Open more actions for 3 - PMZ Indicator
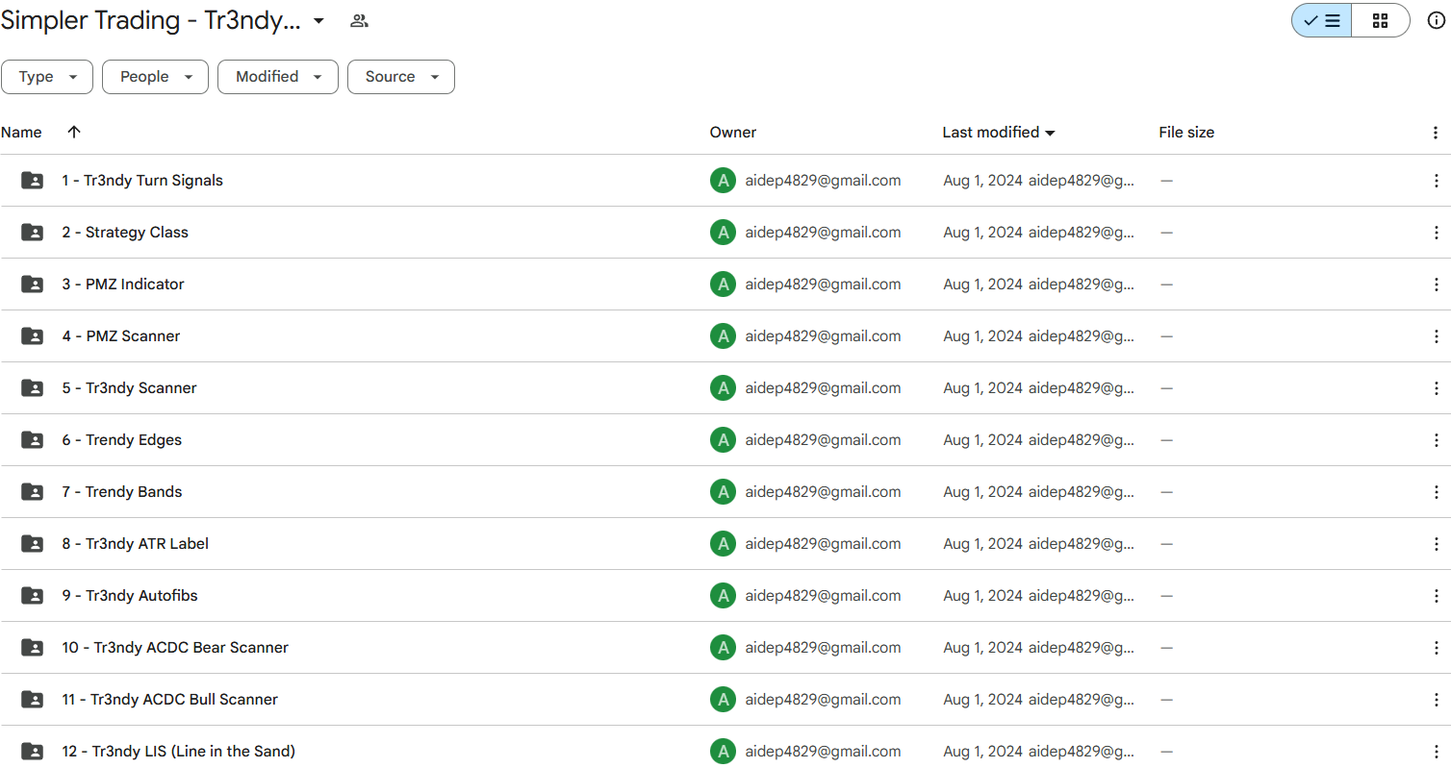Viewport: 1451px width, 768px height. 1436,285
